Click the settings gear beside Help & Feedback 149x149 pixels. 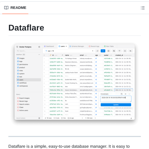39,118
